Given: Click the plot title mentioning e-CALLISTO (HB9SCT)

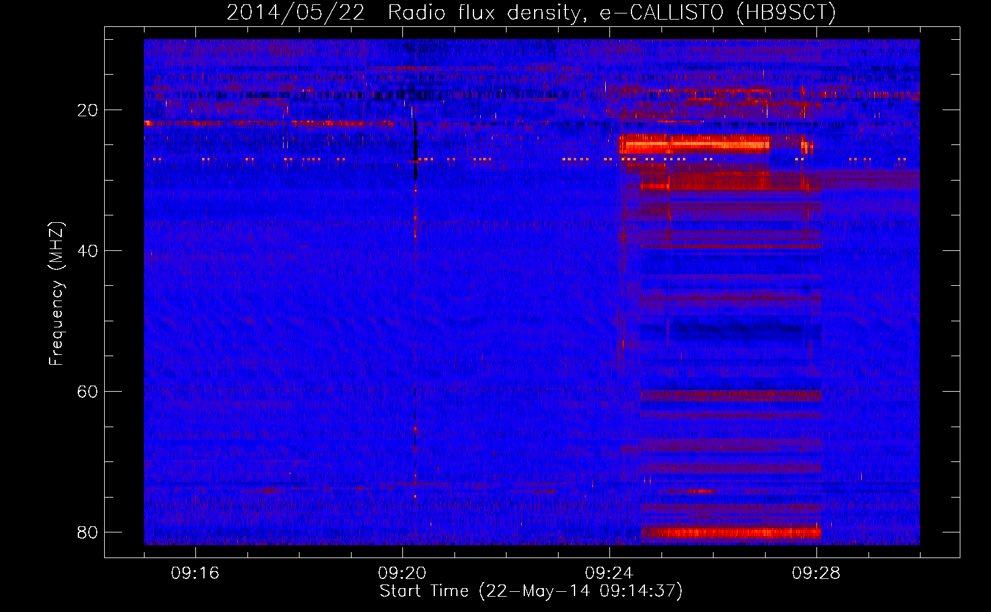Looking at the screenshot, I should pos(531,12).
